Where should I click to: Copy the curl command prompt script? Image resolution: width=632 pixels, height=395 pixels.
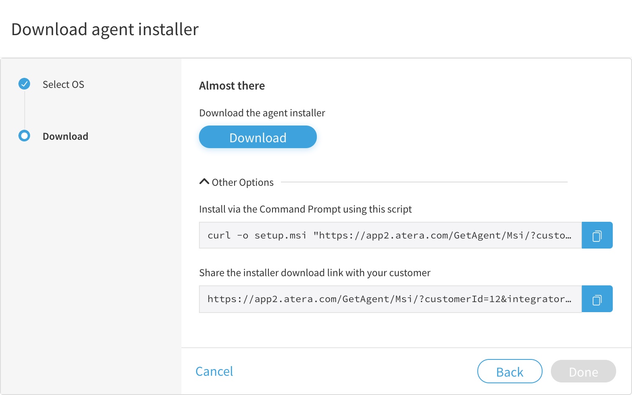click(597, 235)
